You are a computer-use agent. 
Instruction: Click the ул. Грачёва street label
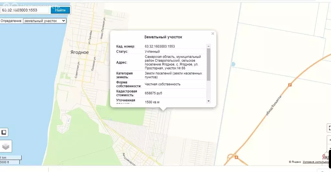pos(90,38)
